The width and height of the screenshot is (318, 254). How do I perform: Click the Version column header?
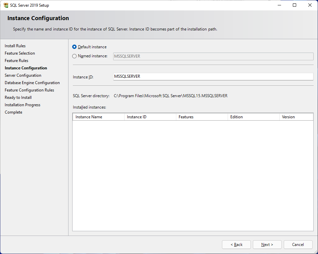click(296, 117)
